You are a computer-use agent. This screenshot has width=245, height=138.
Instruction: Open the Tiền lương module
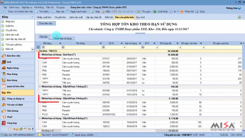17,111
